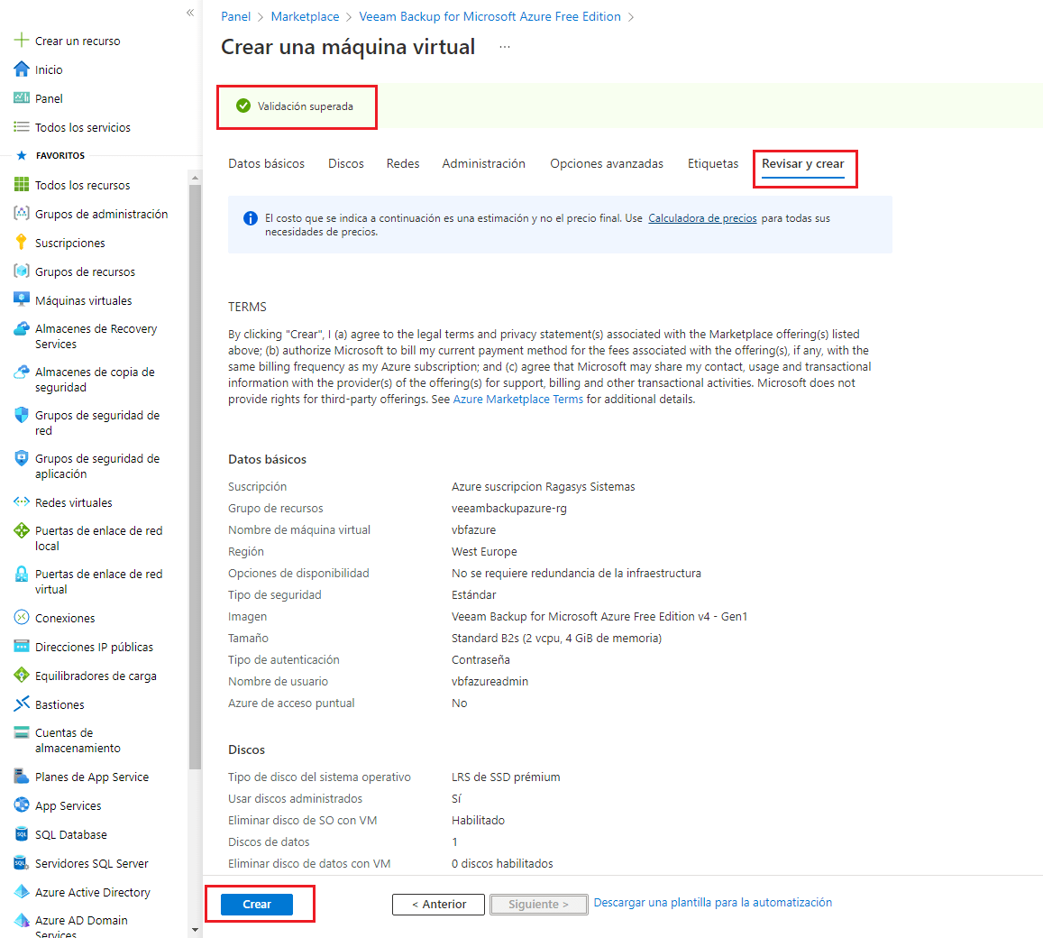Click the Todos los recursos grid icon
Image resolution: width=1043 pixels, height=938 pixels.
click(x=22, y=184)
